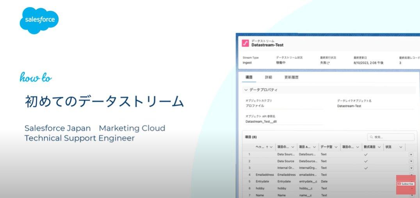
Task: Click the Internal Or... cell in row 3
Action: point(286,168)
